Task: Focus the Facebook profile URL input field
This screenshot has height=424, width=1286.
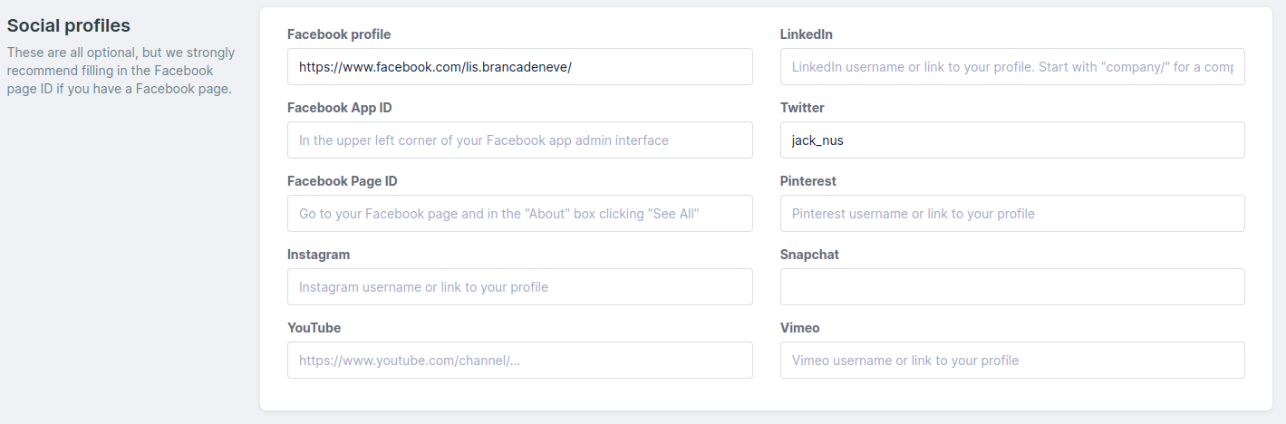Action: tap(519, 67)
